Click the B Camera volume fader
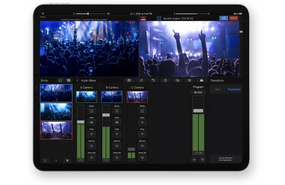285x185 pixels. pyautogui.click(x=106, y=115)
